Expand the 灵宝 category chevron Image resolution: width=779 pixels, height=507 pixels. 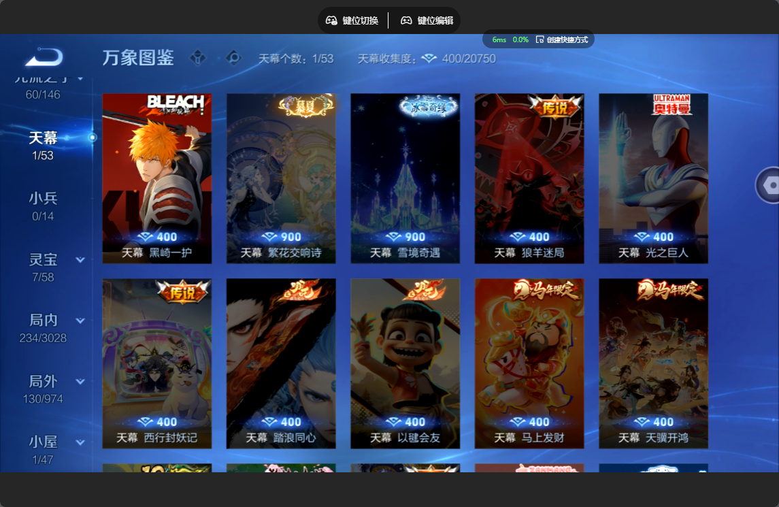tap(80, 260)
